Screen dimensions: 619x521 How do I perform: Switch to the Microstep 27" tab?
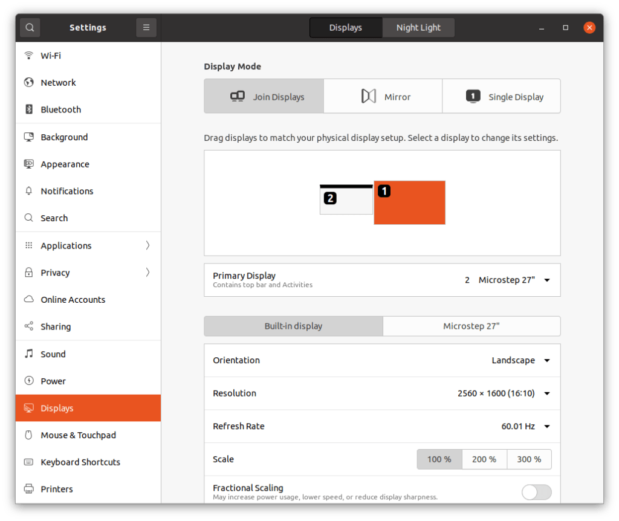(x=471, y=326)
